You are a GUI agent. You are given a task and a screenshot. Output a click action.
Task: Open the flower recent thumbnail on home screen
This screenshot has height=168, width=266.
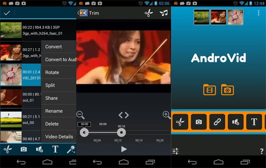click(235, 17)
